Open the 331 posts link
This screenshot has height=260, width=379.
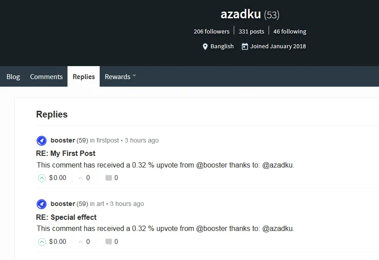[251, 31]
